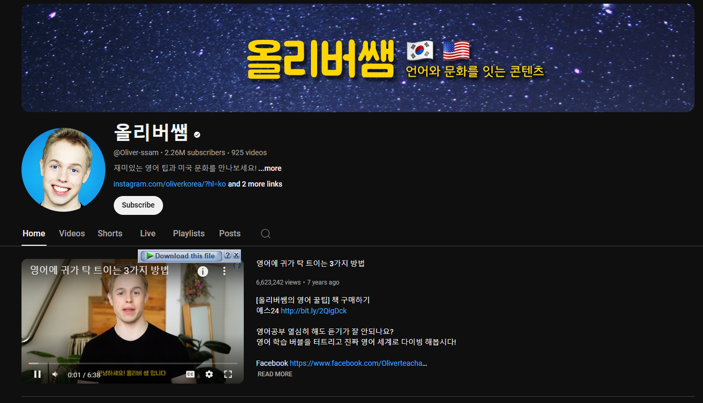Open the Home tab

[x=34, y=234]
